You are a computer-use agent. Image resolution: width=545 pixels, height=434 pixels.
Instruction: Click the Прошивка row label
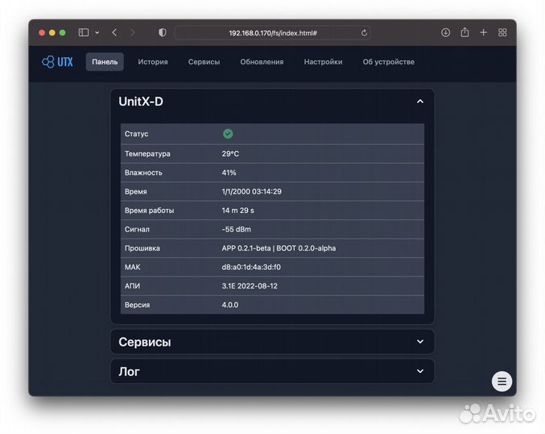(x=142, y=248)
